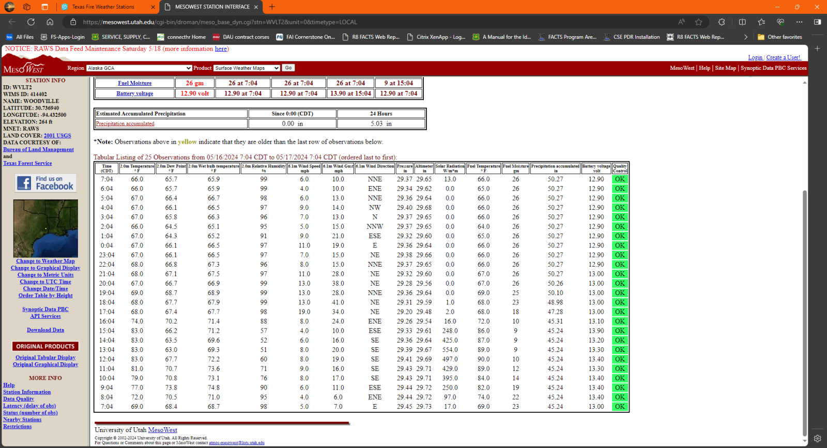
Task: Open a new tab with the plus icon
Action: point(272,7)
